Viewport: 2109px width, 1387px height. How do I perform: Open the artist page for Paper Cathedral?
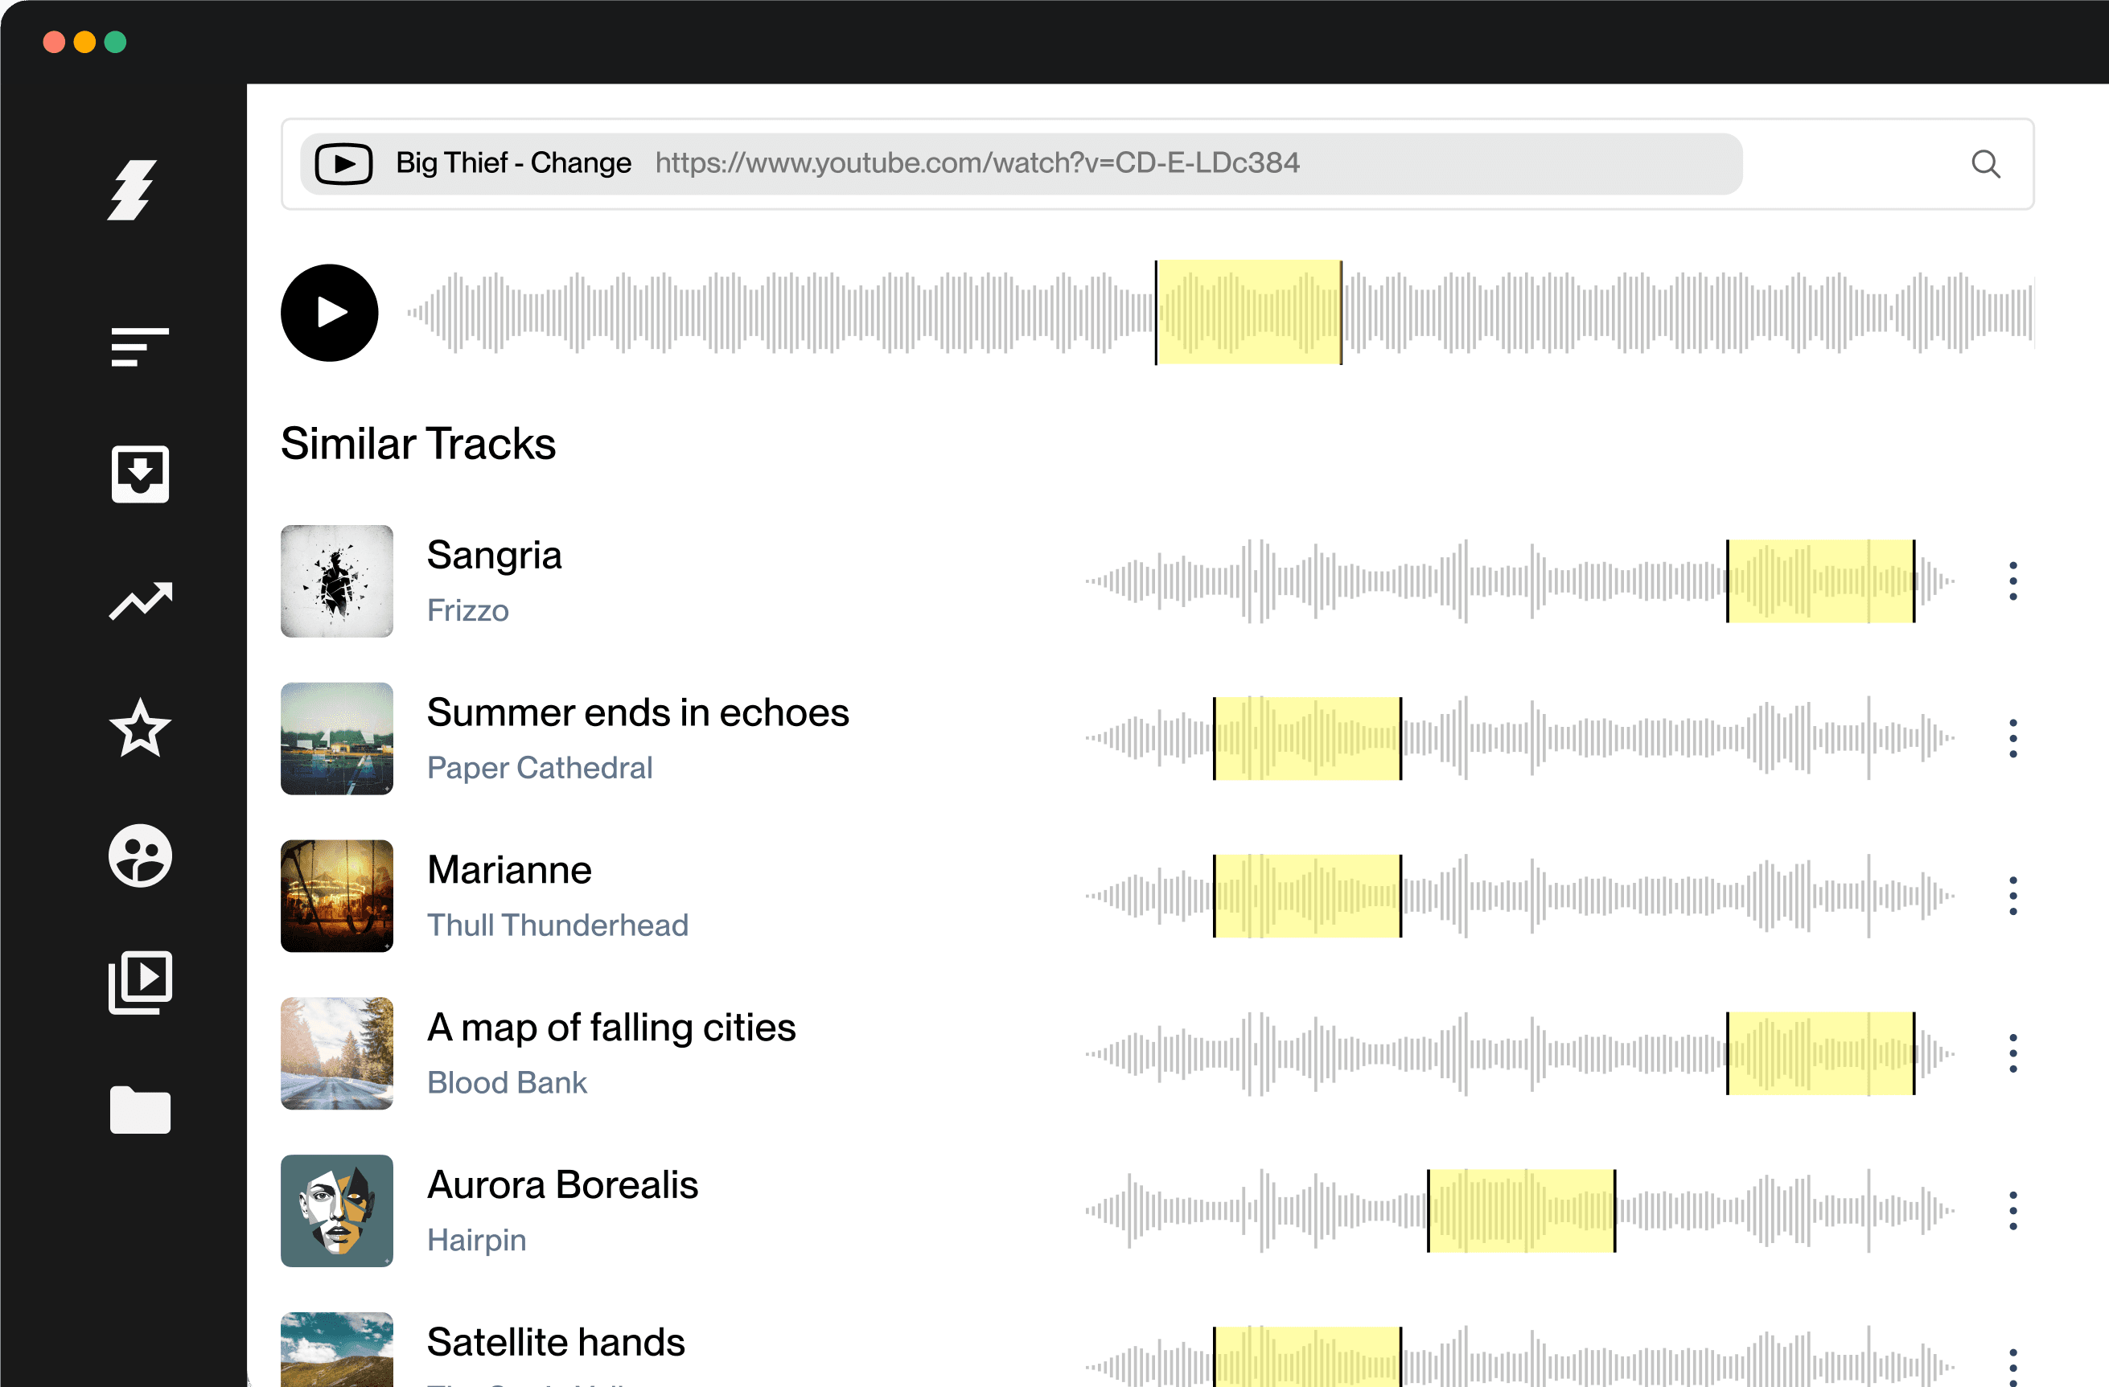[539, 768]
